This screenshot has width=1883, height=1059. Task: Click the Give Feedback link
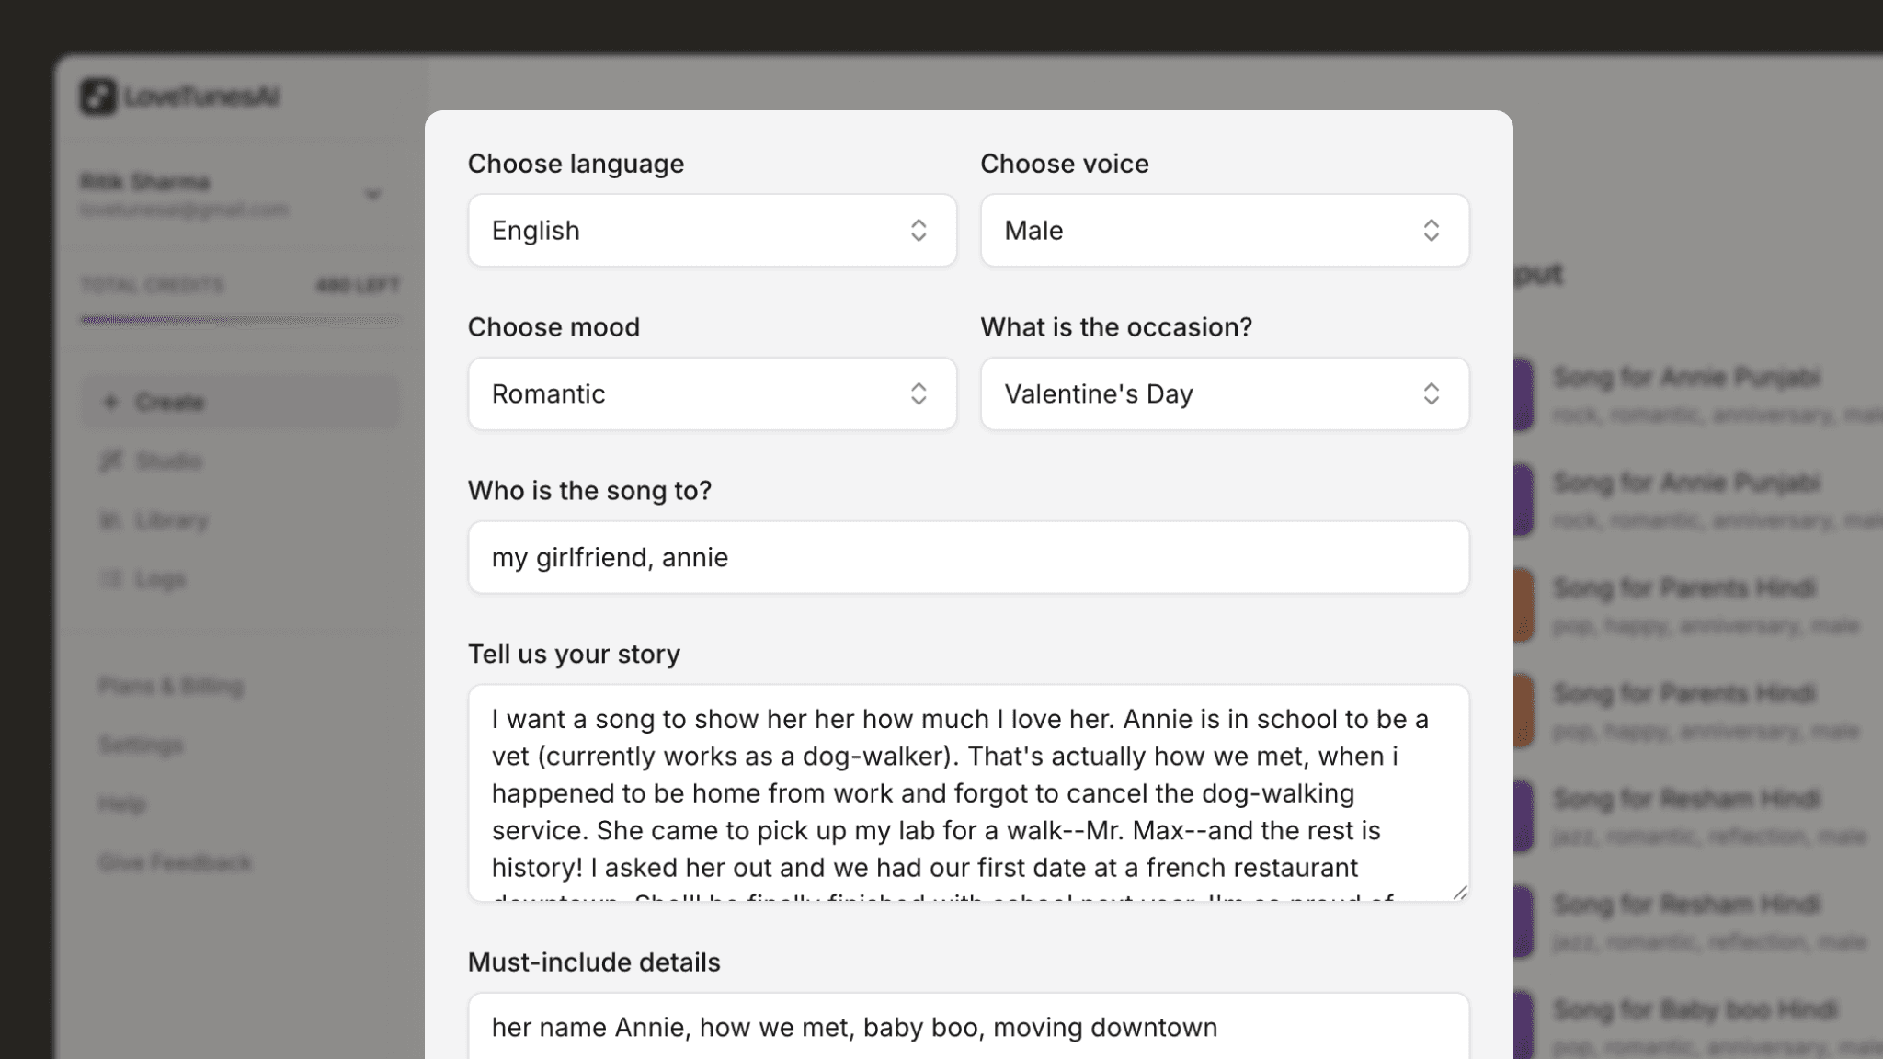coord(175,862)
